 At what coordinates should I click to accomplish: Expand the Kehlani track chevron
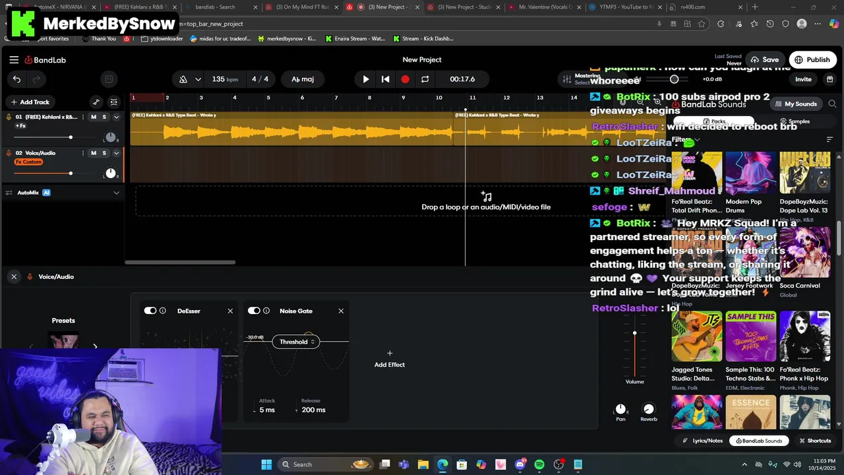pos(117,117)
